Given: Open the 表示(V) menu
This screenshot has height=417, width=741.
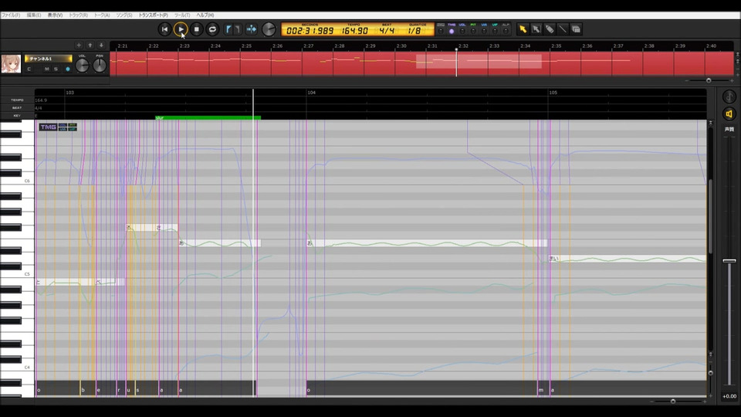Looking at the screenshot, I should click(55, 15).
